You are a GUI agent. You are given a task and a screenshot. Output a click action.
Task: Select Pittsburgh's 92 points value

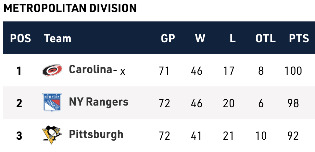click(293, 135)
